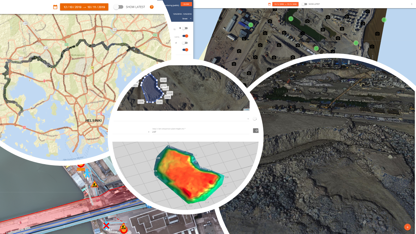
Task: Click the 12/10/2019 → 10/11/2019 date range button
Action: (x=84, y=7)
